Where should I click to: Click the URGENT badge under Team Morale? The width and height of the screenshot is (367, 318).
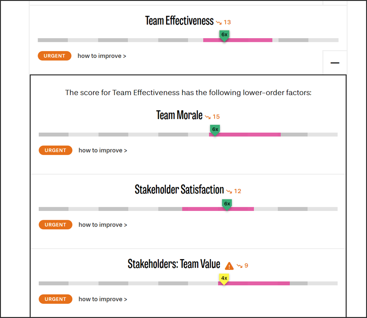click(x=56, y=150)
